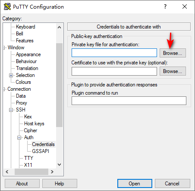The height and width of the screenshot is (191, 195).
Task: Click the PuTTY icon in title bar
Action: 7,7
